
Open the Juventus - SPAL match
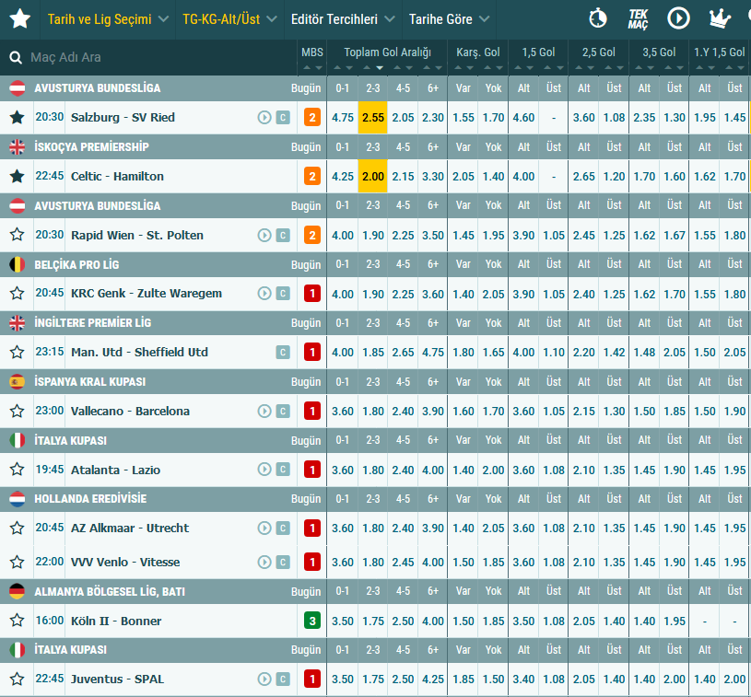click(117, 679)
